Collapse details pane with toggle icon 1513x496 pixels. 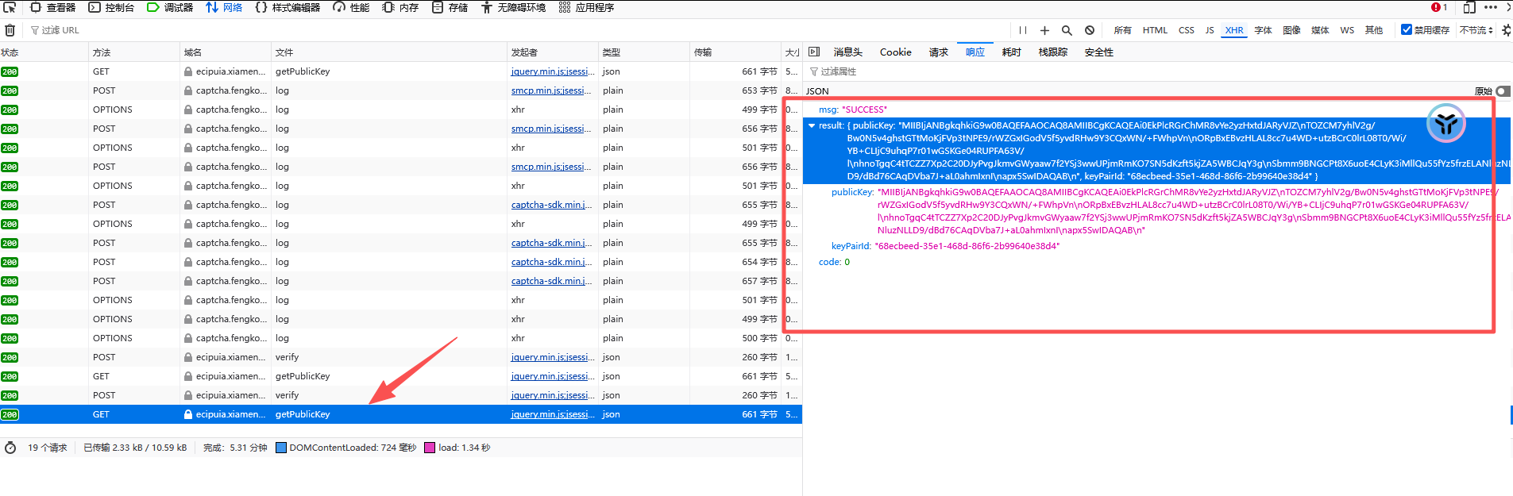[813, 52]
